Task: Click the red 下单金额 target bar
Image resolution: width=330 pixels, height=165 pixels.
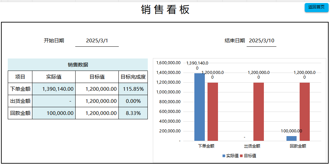Action: [213, 112]
